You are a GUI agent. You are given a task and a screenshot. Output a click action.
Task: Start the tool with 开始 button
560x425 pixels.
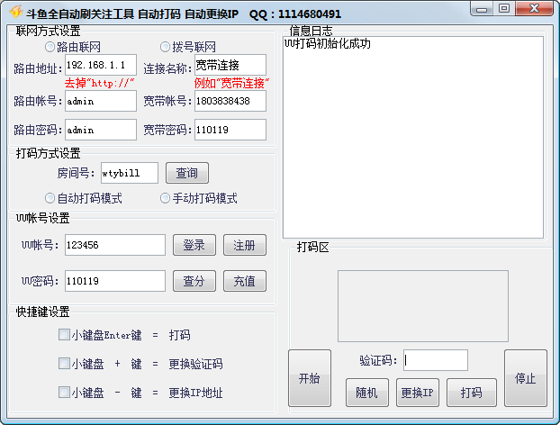pos(309,378)
